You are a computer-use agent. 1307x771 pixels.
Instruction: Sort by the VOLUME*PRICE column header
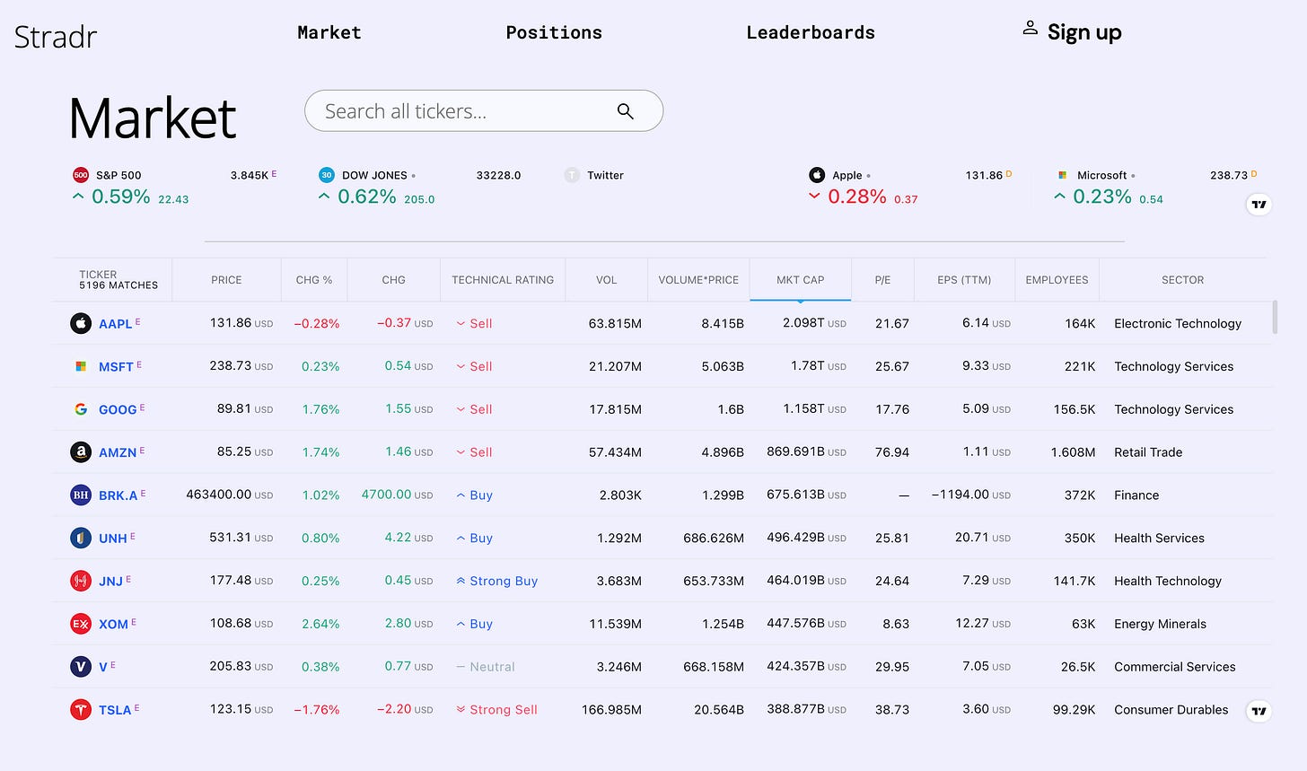(698, 280)
